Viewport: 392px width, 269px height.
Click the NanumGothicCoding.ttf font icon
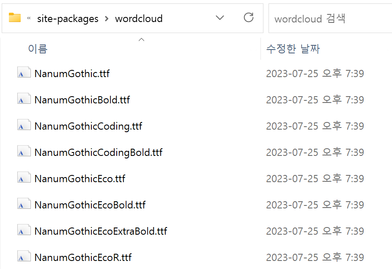(x=24, y=125)
